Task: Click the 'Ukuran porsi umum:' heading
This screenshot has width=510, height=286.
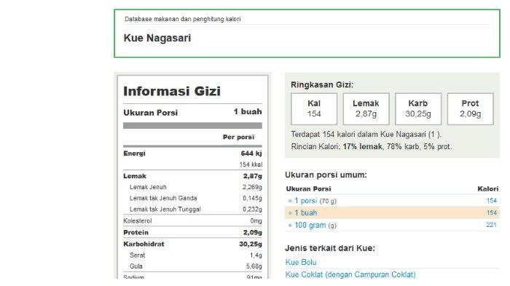Action: pyautogui.click(x=326, y=175)
